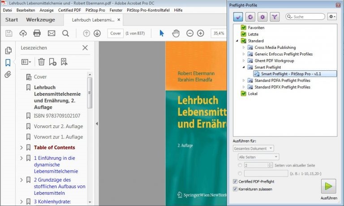Open the search magnifier tool

tap(65, 33)
